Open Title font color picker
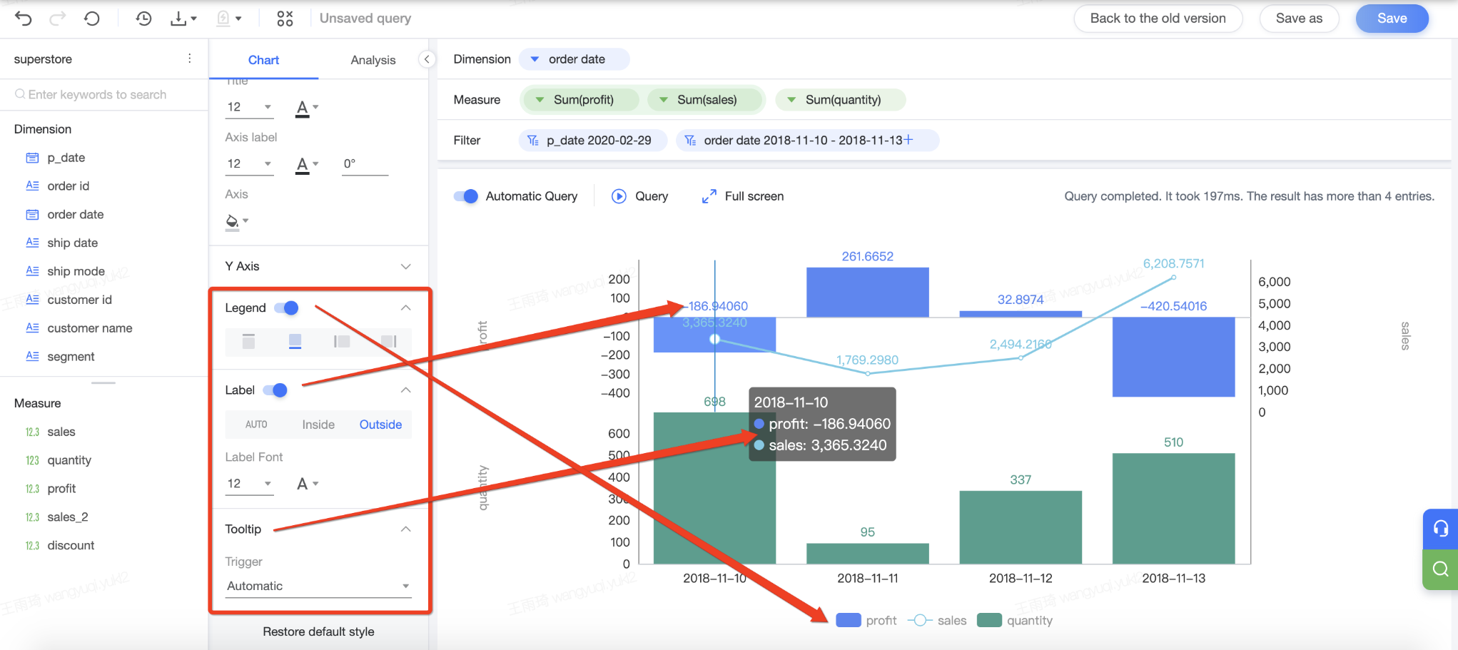This screenshot has height=650, width=1458. 307,108
